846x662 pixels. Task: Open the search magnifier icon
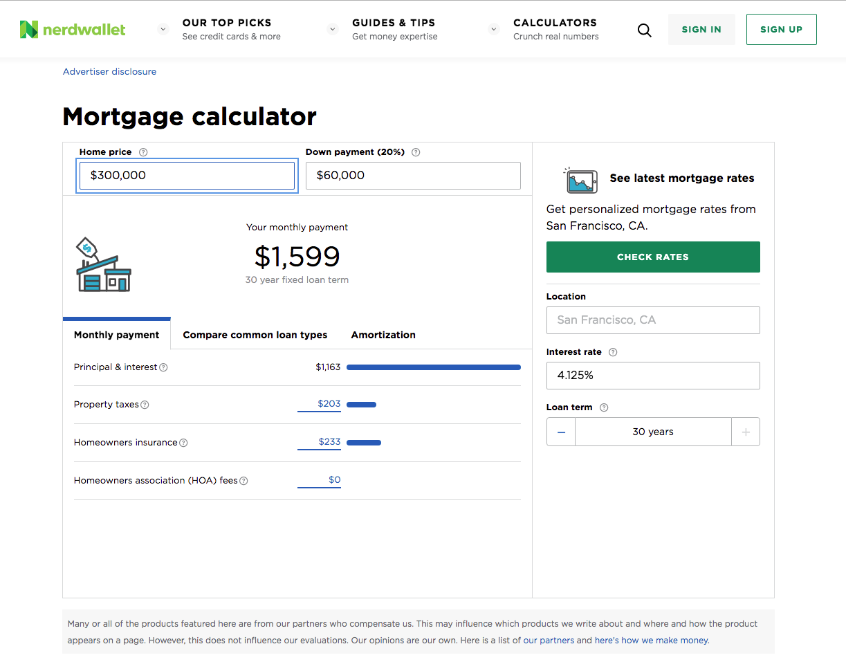[644, 30]
